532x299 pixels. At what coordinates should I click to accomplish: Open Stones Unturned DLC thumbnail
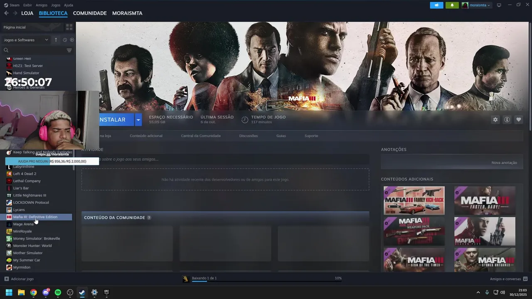pos(485,260)
